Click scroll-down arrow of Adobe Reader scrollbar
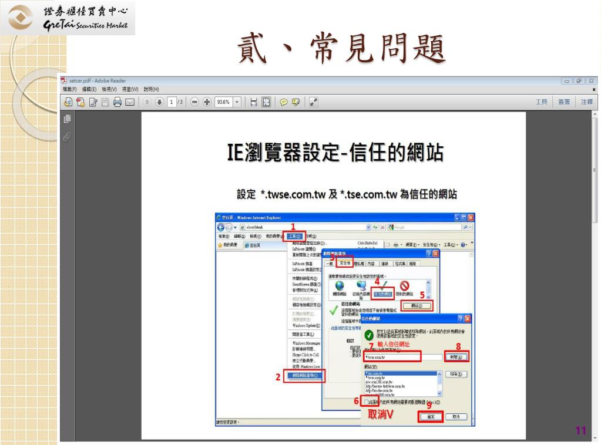The width and height of the screenshot is (601, 445). click(x=595, y=438)
